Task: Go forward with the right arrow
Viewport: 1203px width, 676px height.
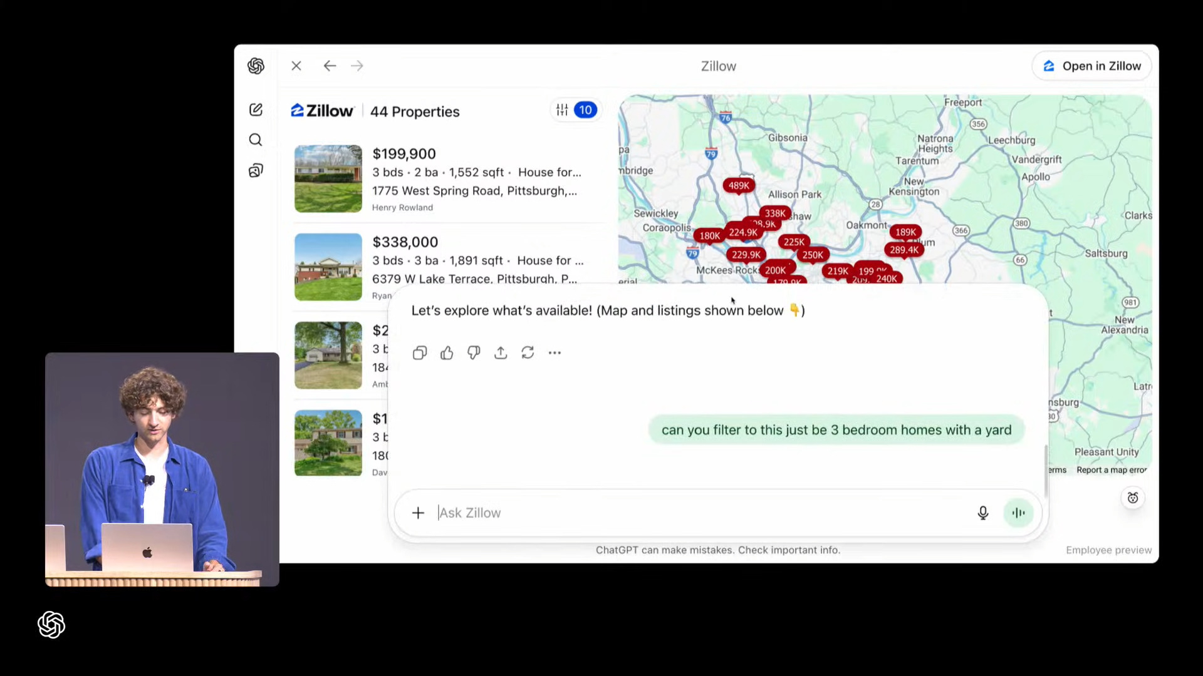Action: 357,66
